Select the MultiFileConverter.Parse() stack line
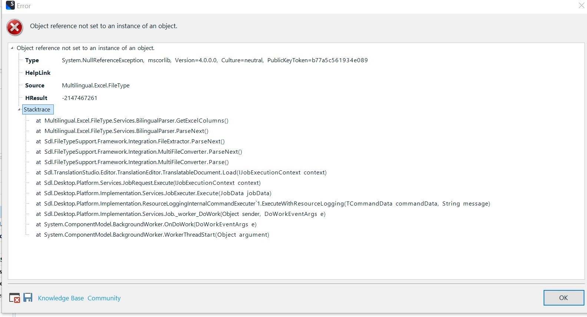Image resolution: width=587 pixels, height=317 pixels. 132,162
